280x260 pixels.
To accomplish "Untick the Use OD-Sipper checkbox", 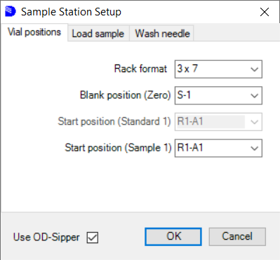I will coord(93,238).
